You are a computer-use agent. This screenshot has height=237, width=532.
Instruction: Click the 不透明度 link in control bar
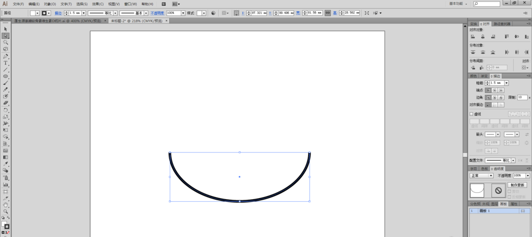point(157,13)
